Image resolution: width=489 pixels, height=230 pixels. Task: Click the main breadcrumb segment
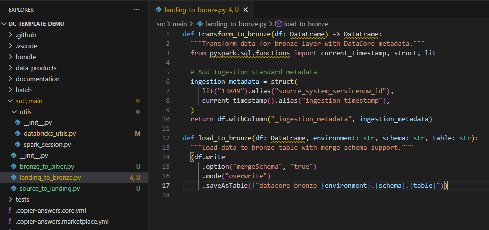pyautogui.click(x=179, y=24)
